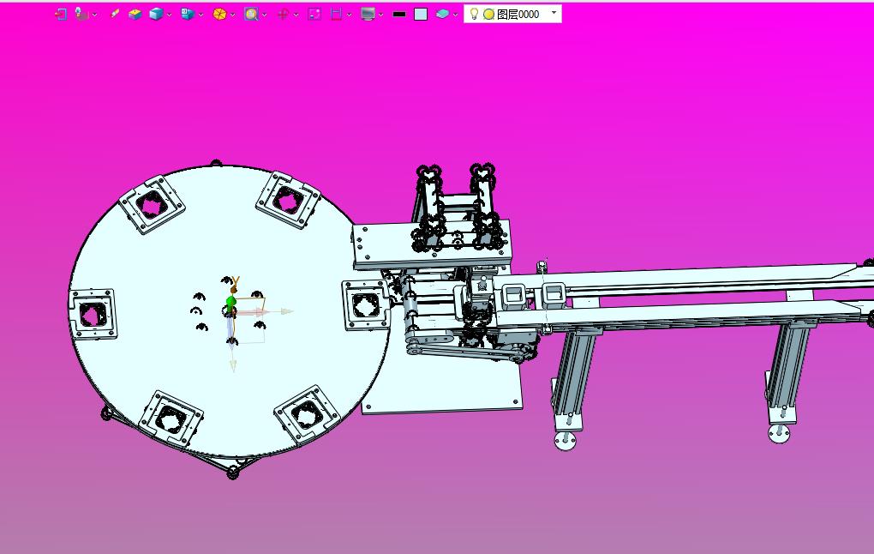Click the red exit-arrow icon at toolbar start

61,15
